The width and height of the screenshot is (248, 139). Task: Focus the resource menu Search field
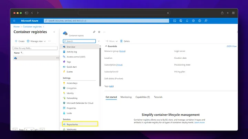(x=80, y=41)
